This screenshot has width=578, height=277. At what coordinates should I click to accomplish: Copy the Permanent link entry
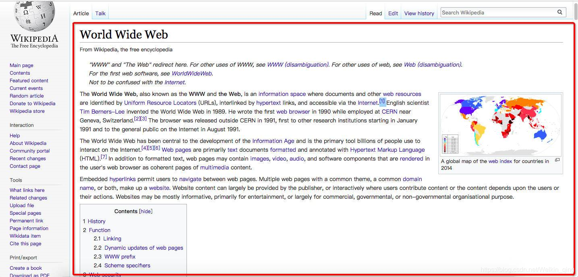coord(27,221)
